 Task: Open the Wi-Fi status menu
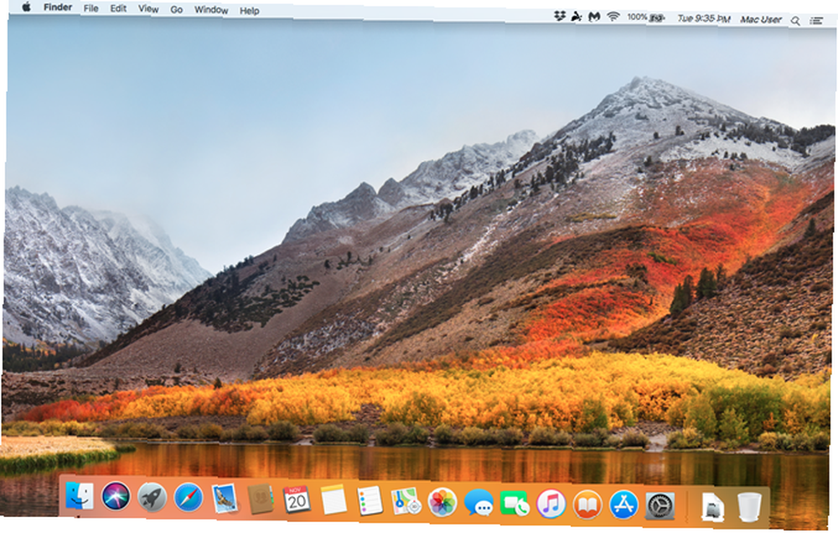(x=613, y=17)
